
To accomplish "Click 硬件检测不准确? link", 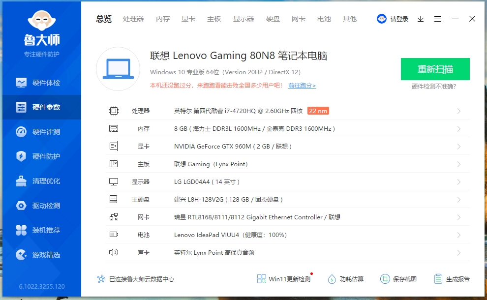I will coord(434,87).
